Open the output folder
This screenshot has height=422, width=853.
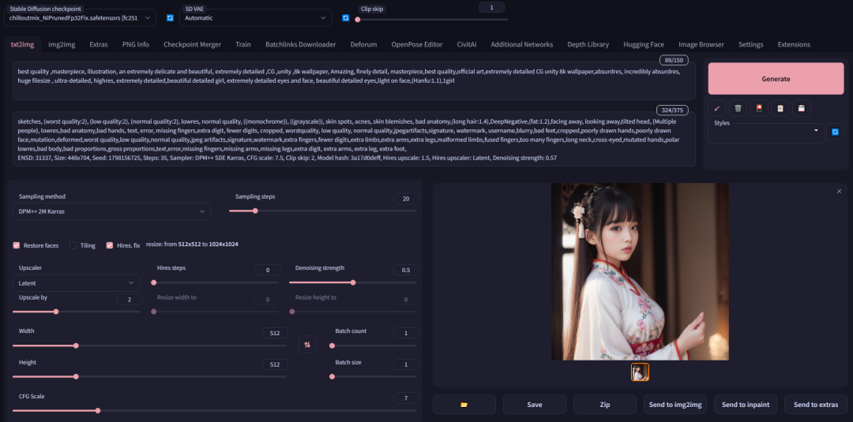pos(464,405)
